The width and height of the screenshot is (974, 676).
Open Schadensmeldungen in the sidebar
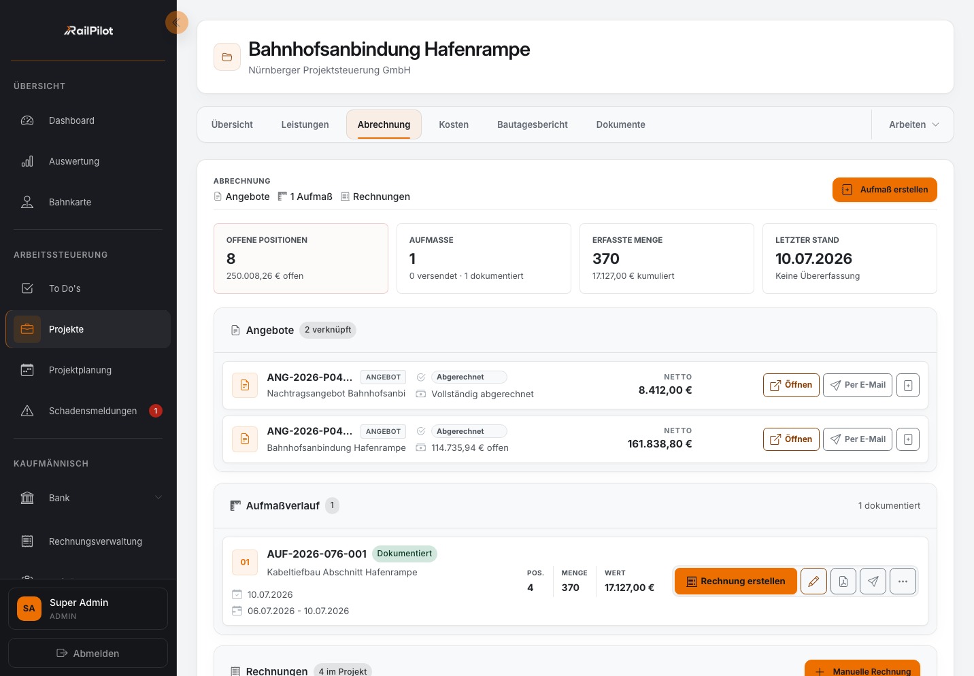click(88, 411)
